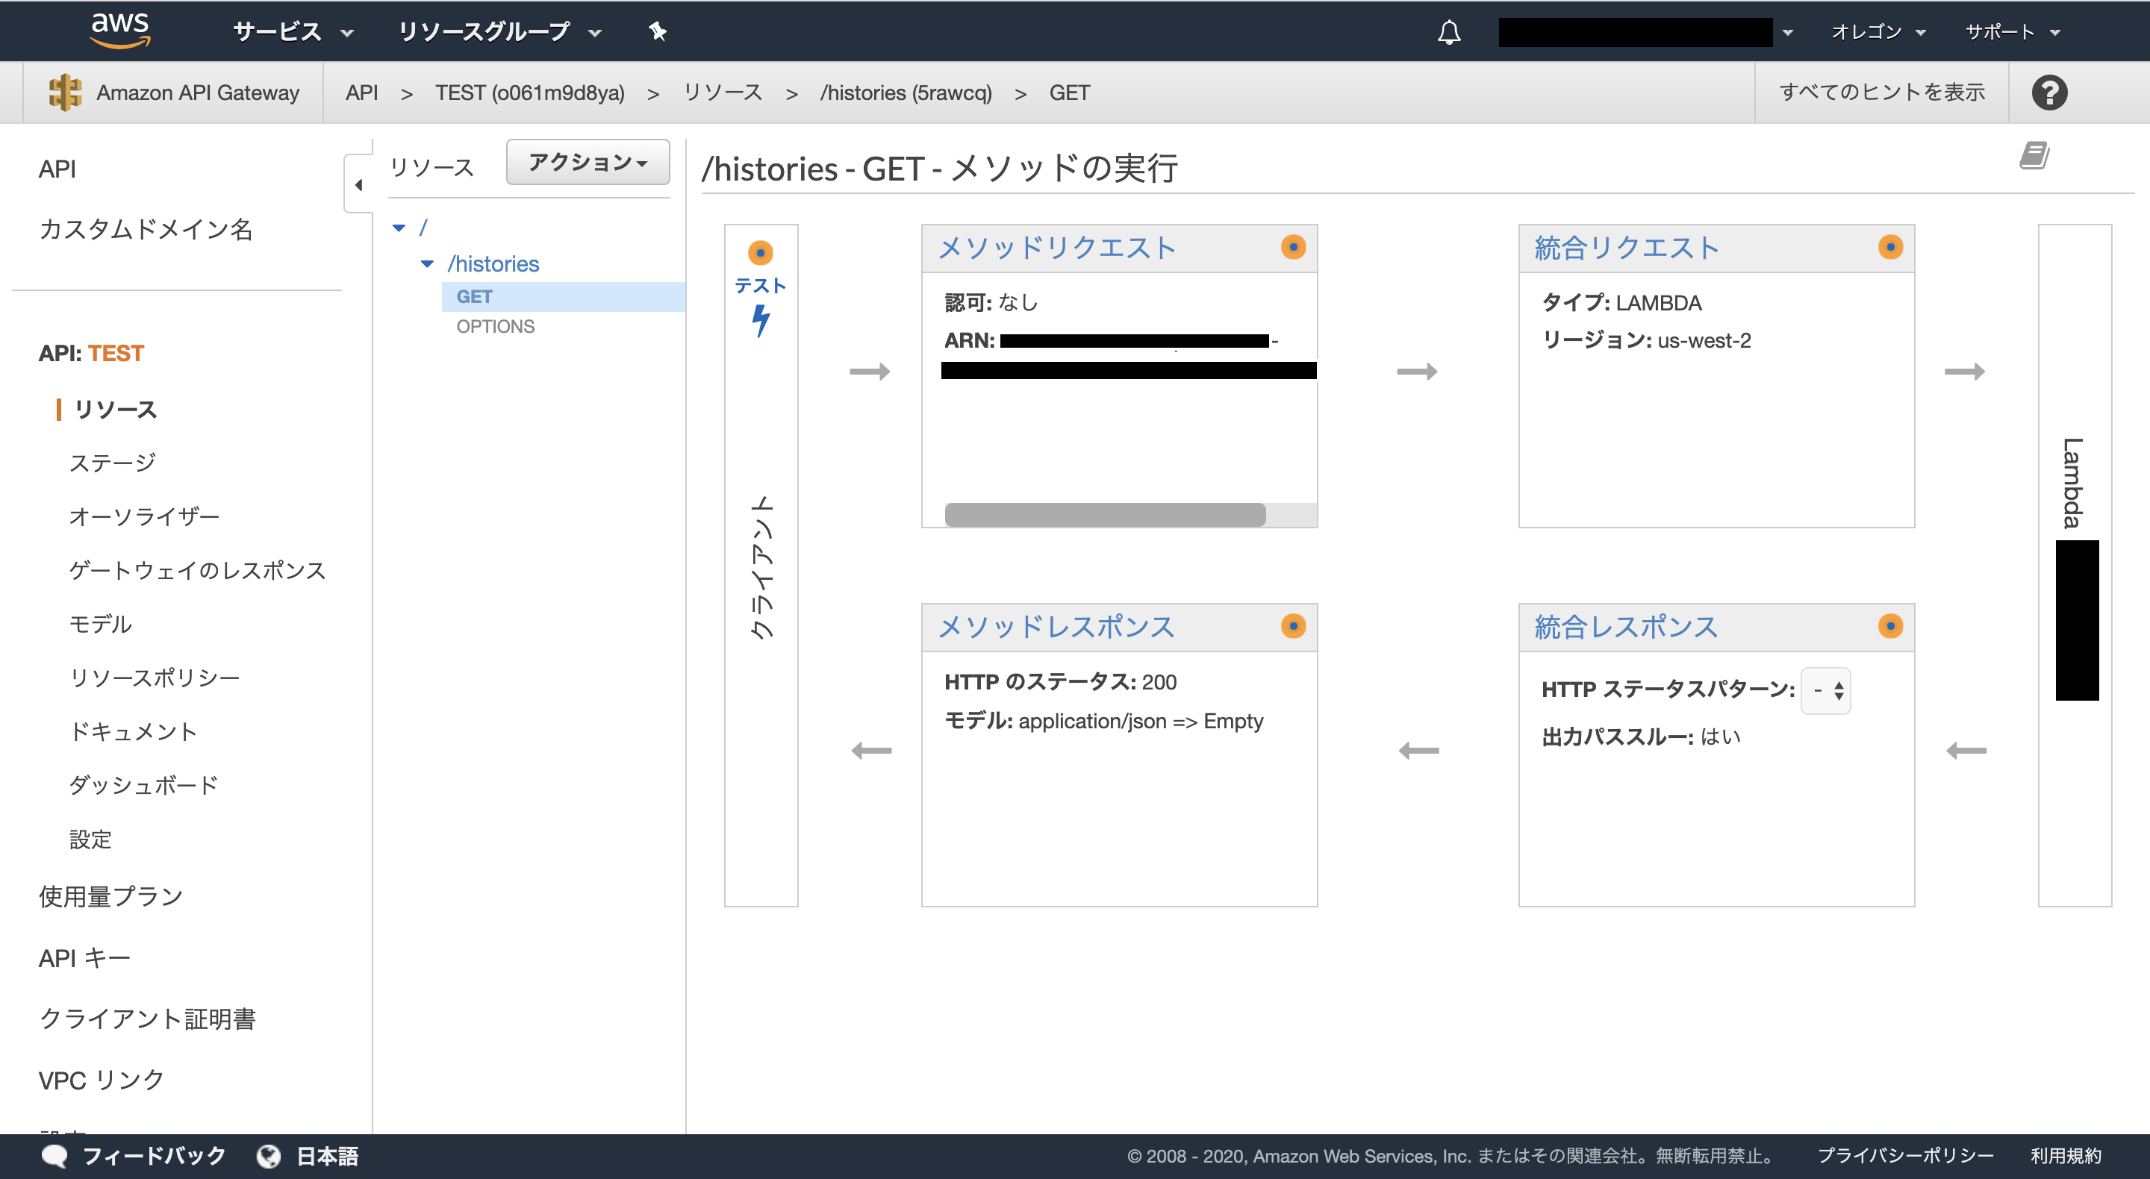The height and width of the screenshot is (1179, 2150).
Task: Open the アクション dropdown
Action: tap(587, 162)
